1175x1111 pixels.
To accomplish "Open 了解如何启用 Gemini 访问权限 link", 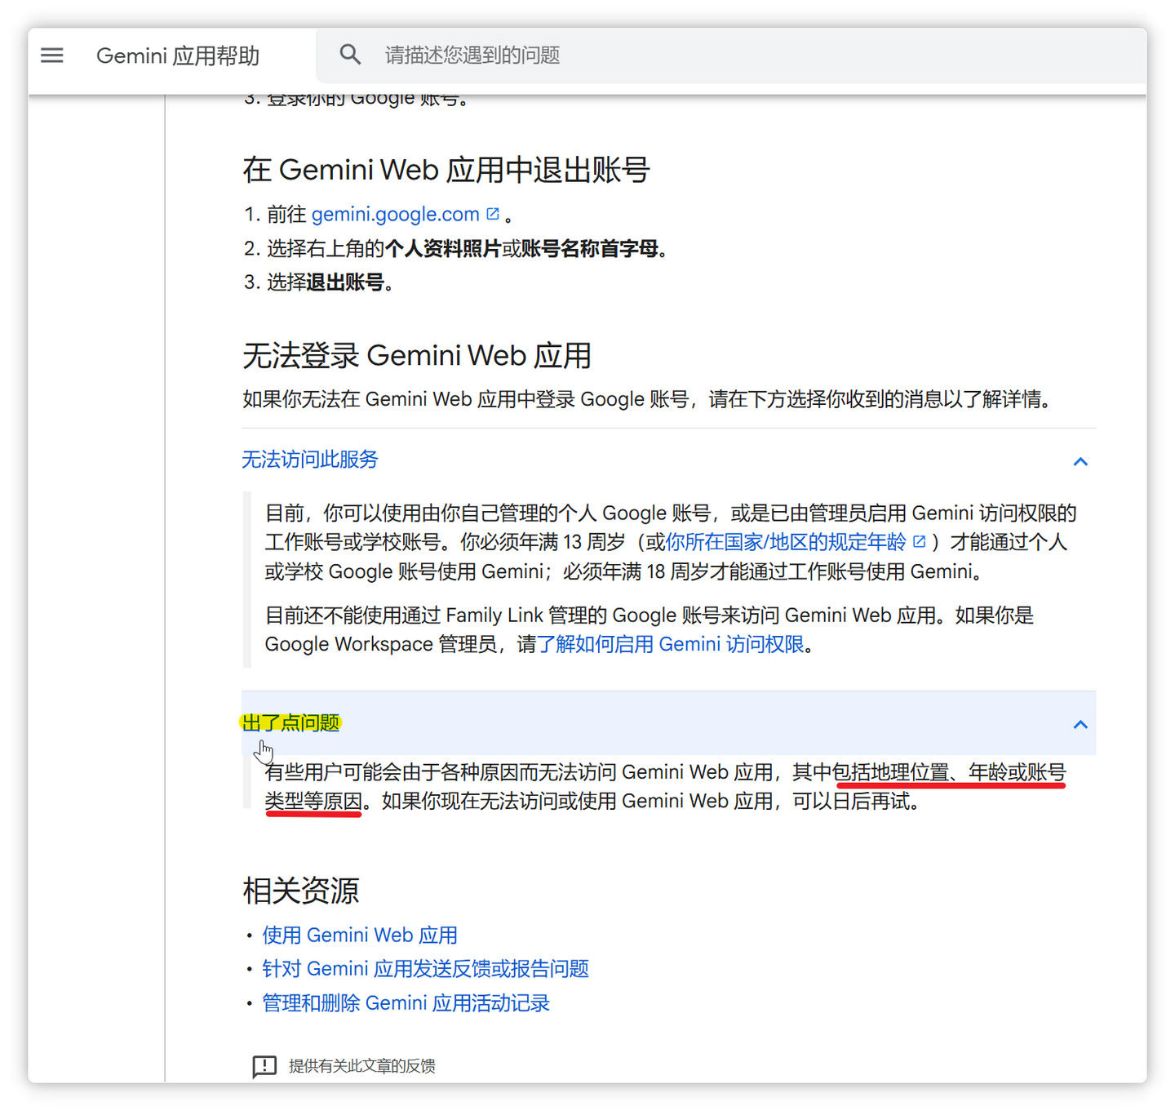I will pyautogui.click(x=672, y=644).
